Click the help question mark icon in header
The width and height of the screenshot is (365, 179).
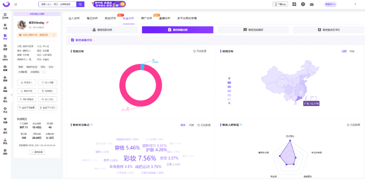[x=303, y=4]
